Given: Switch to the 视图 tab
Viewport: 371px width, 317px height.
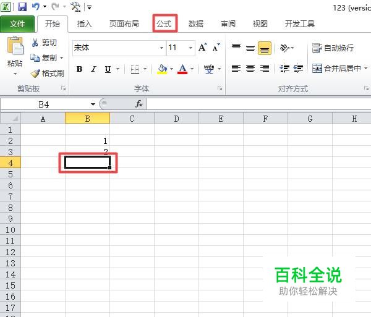Looking at the screenshot, I should [x=260, y=24].
